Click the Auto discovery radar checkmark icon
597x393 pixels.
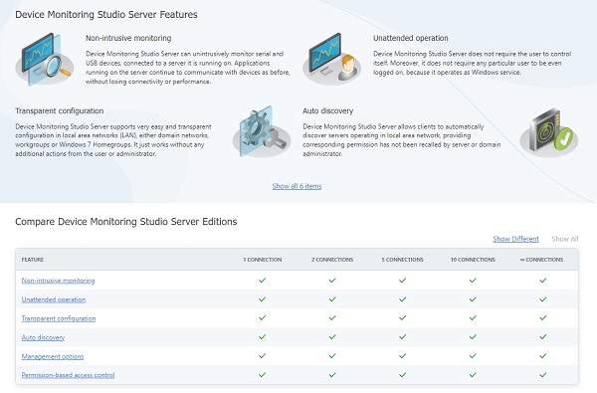point(549,131)
